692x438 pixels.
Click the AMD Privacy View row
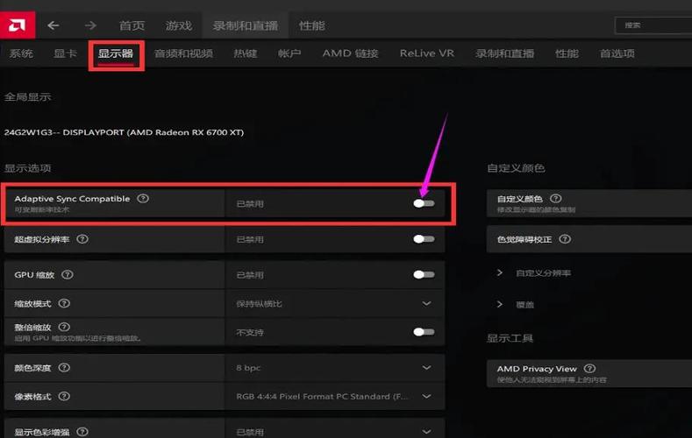pyautogui.click(x=589, y=373)
